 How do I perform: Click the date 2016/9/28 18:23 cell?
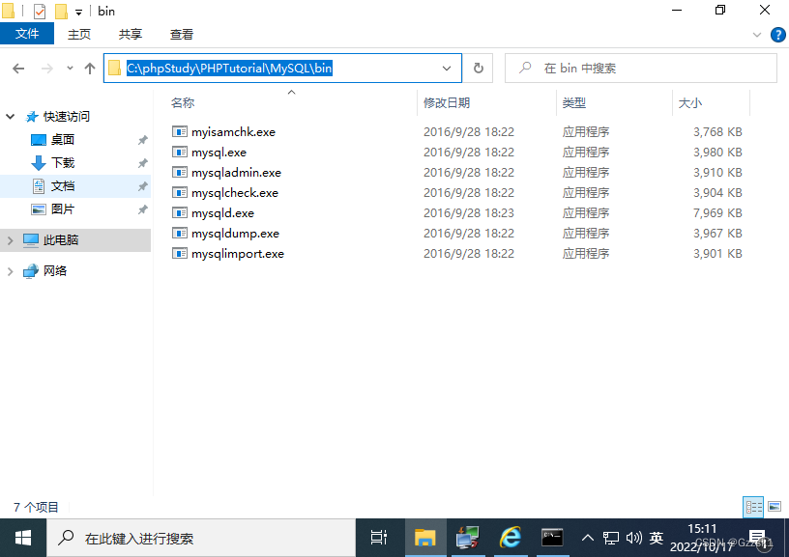(x=468, y=213)
